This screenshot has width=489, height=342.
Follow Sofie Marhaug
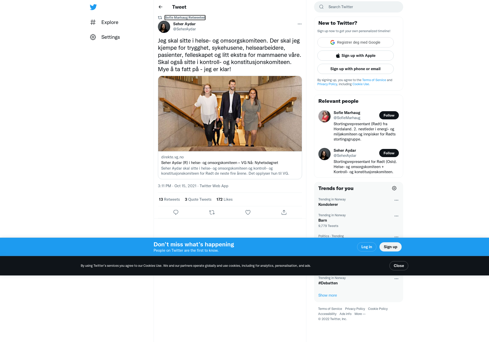pyautogui.click(x=389, y=115)
